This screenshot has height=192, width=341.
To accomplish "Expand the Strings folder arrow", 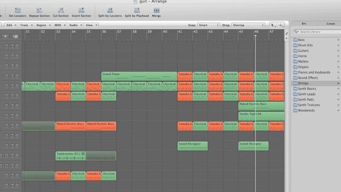I will pos(338,83).
